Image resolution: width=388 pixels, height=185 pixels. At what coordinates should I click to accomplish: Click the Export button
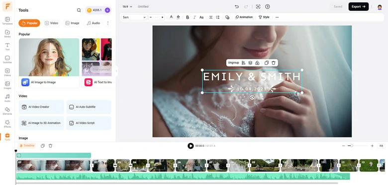[x=359, y=6]
